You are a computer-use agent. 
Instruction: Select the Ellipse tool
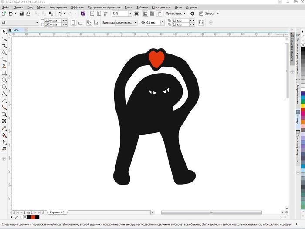pyautogui.click(x=4, y=80)
